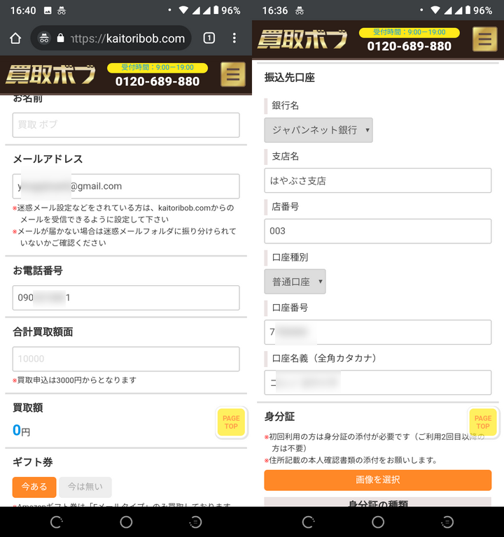This screenshot has width=504, height=537.
Task: Open the browser three-dot overflow menu
Action: [x=234, y=38]
